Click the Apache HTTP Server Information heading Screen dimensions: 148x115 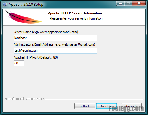[75, 13]
